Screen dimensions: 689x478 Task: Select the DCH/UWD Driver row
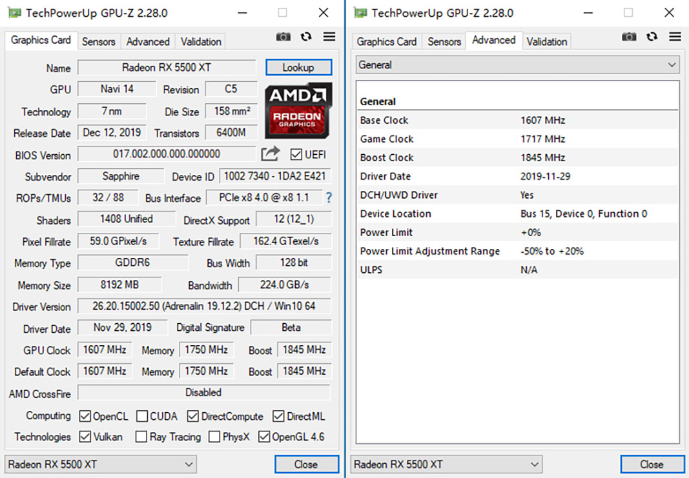517,195
